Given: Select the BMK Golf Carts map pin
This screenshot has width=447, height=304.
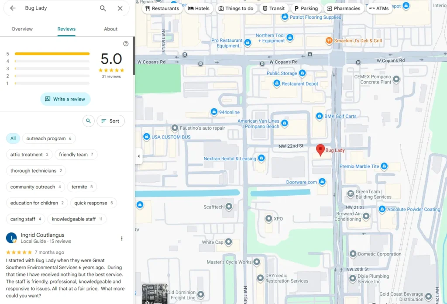Looking at the screenshot, I should click(319, 116).
